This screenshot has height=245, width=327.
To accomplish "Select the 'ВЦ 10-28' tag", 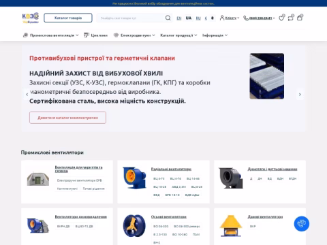I will tap(160, 186).
